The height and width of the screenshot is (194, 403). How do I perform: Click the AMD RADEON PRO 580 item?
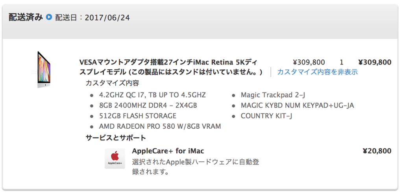point(160,126)
